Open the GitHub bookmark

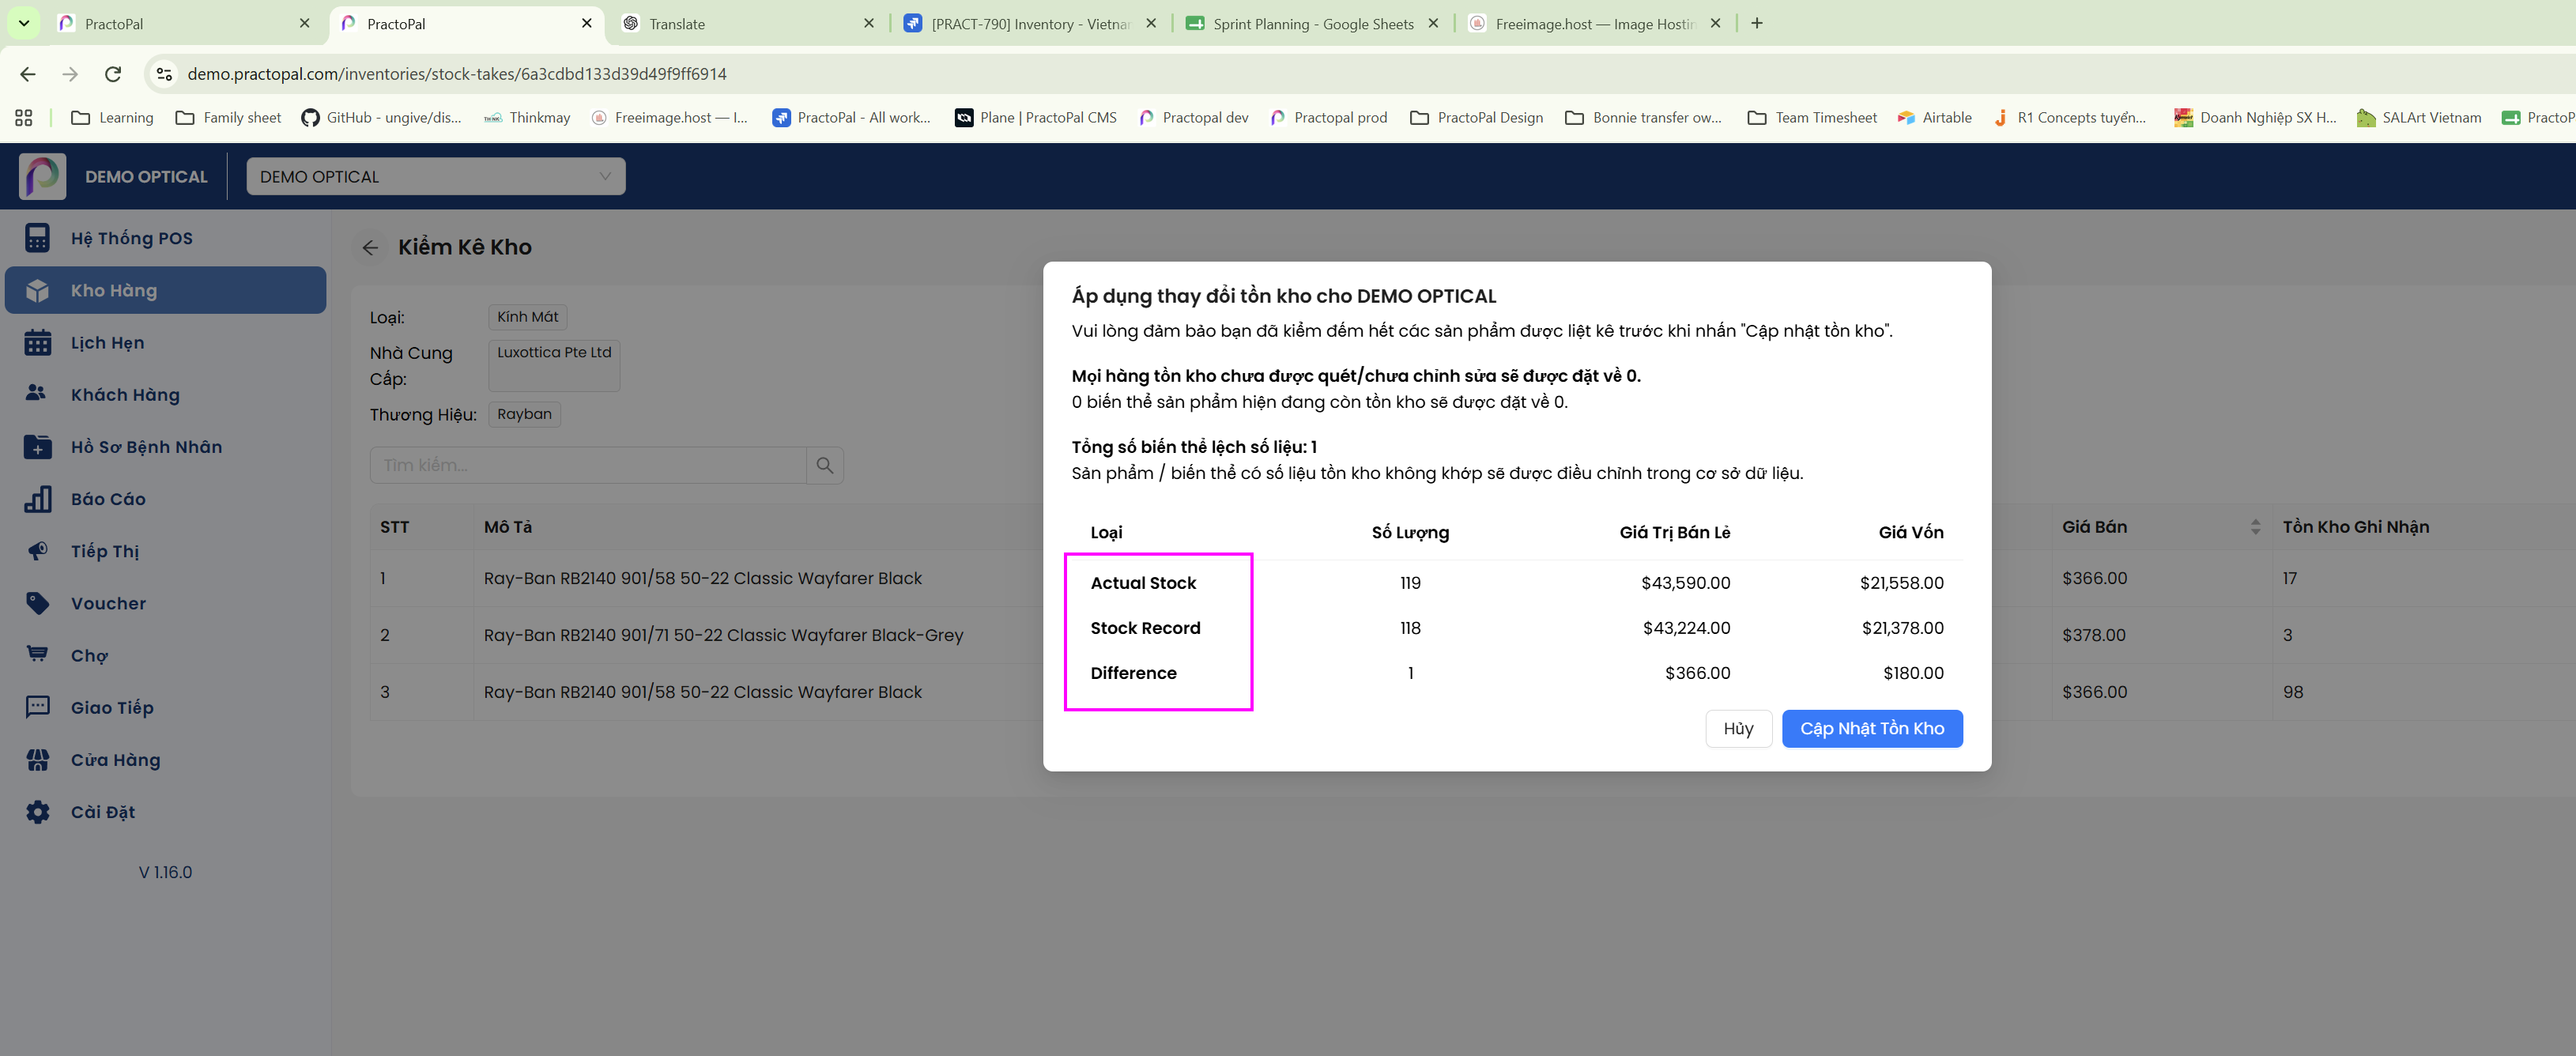click(x=381, y=118)
